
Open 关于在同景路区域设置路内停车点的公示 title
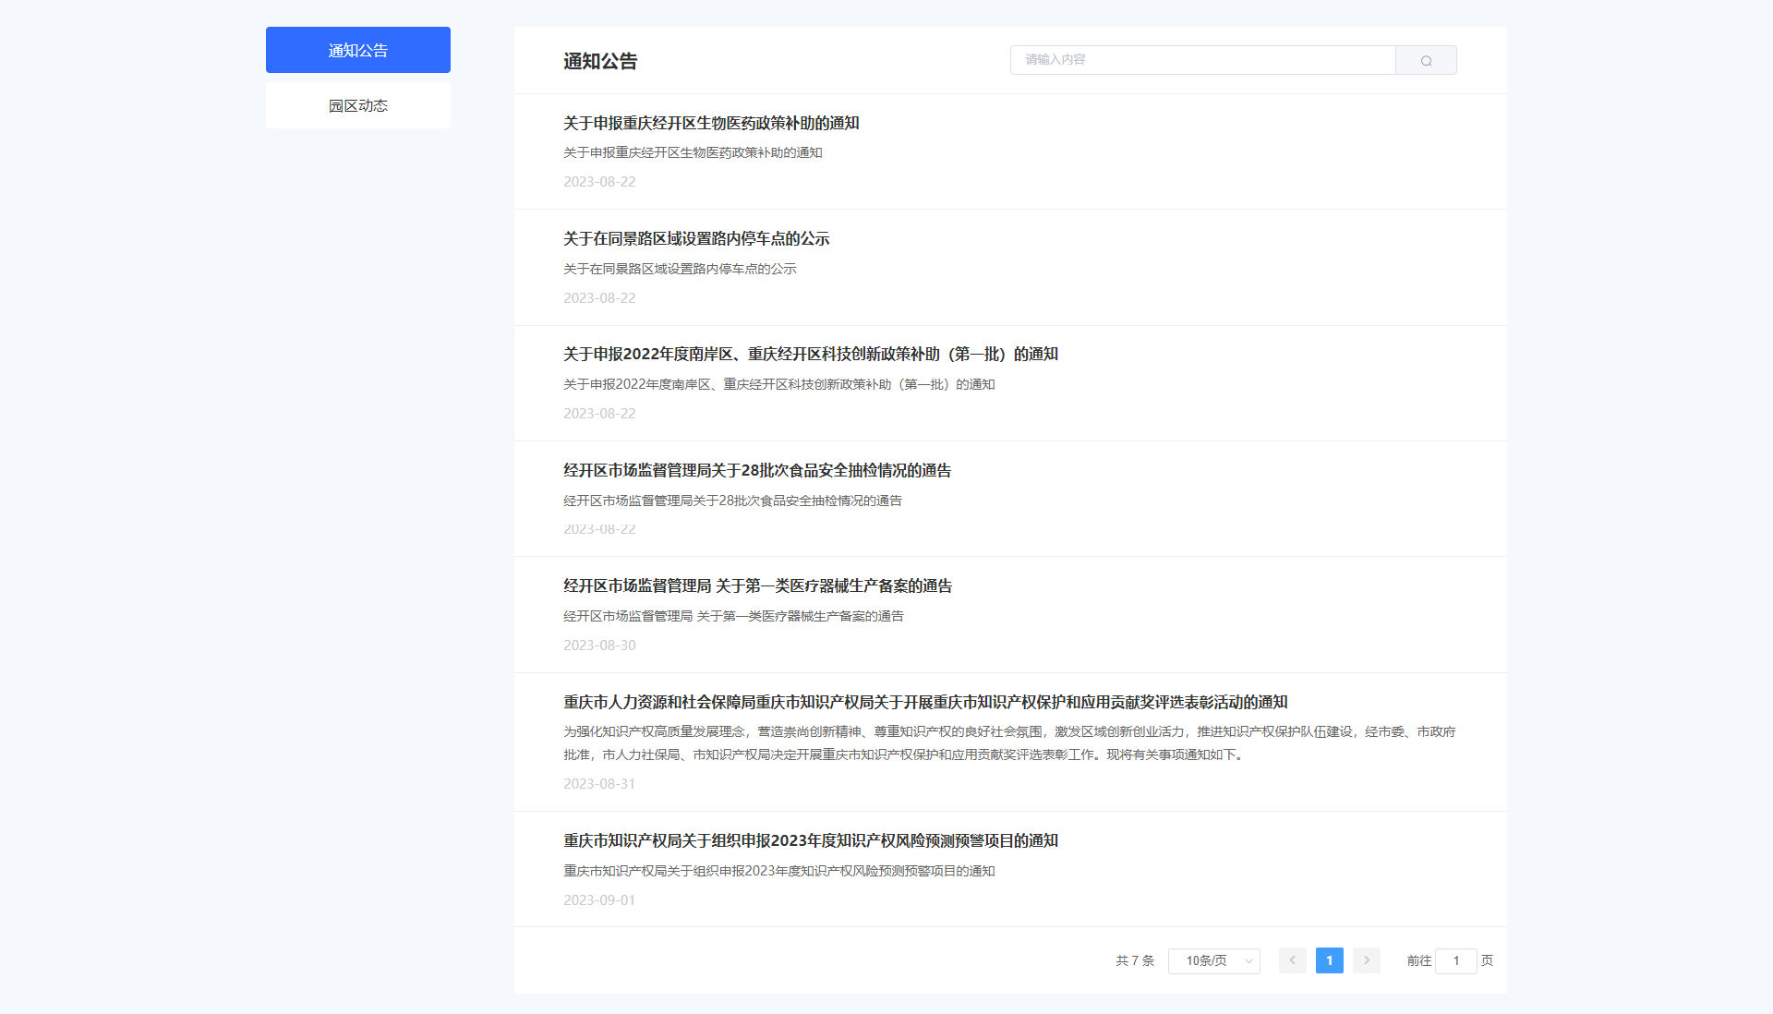coord(696,238)
